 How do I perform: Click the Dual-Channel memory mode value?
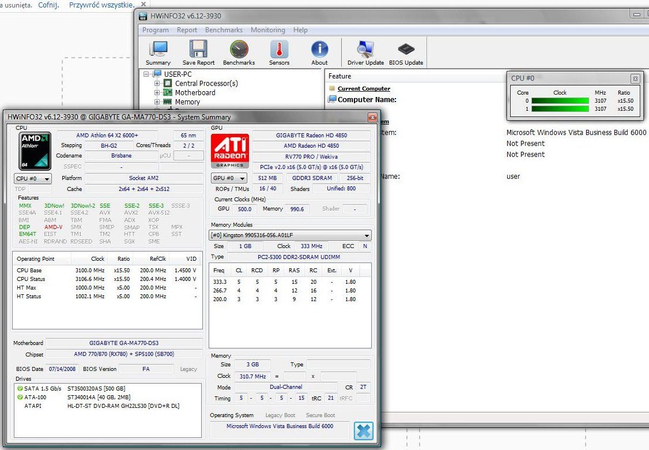point(286,387)
